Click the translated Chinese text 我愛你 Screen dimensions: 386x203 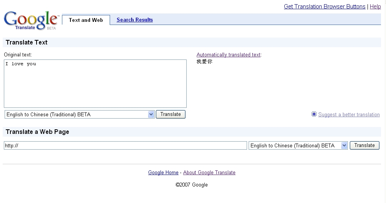click(204, 62)
